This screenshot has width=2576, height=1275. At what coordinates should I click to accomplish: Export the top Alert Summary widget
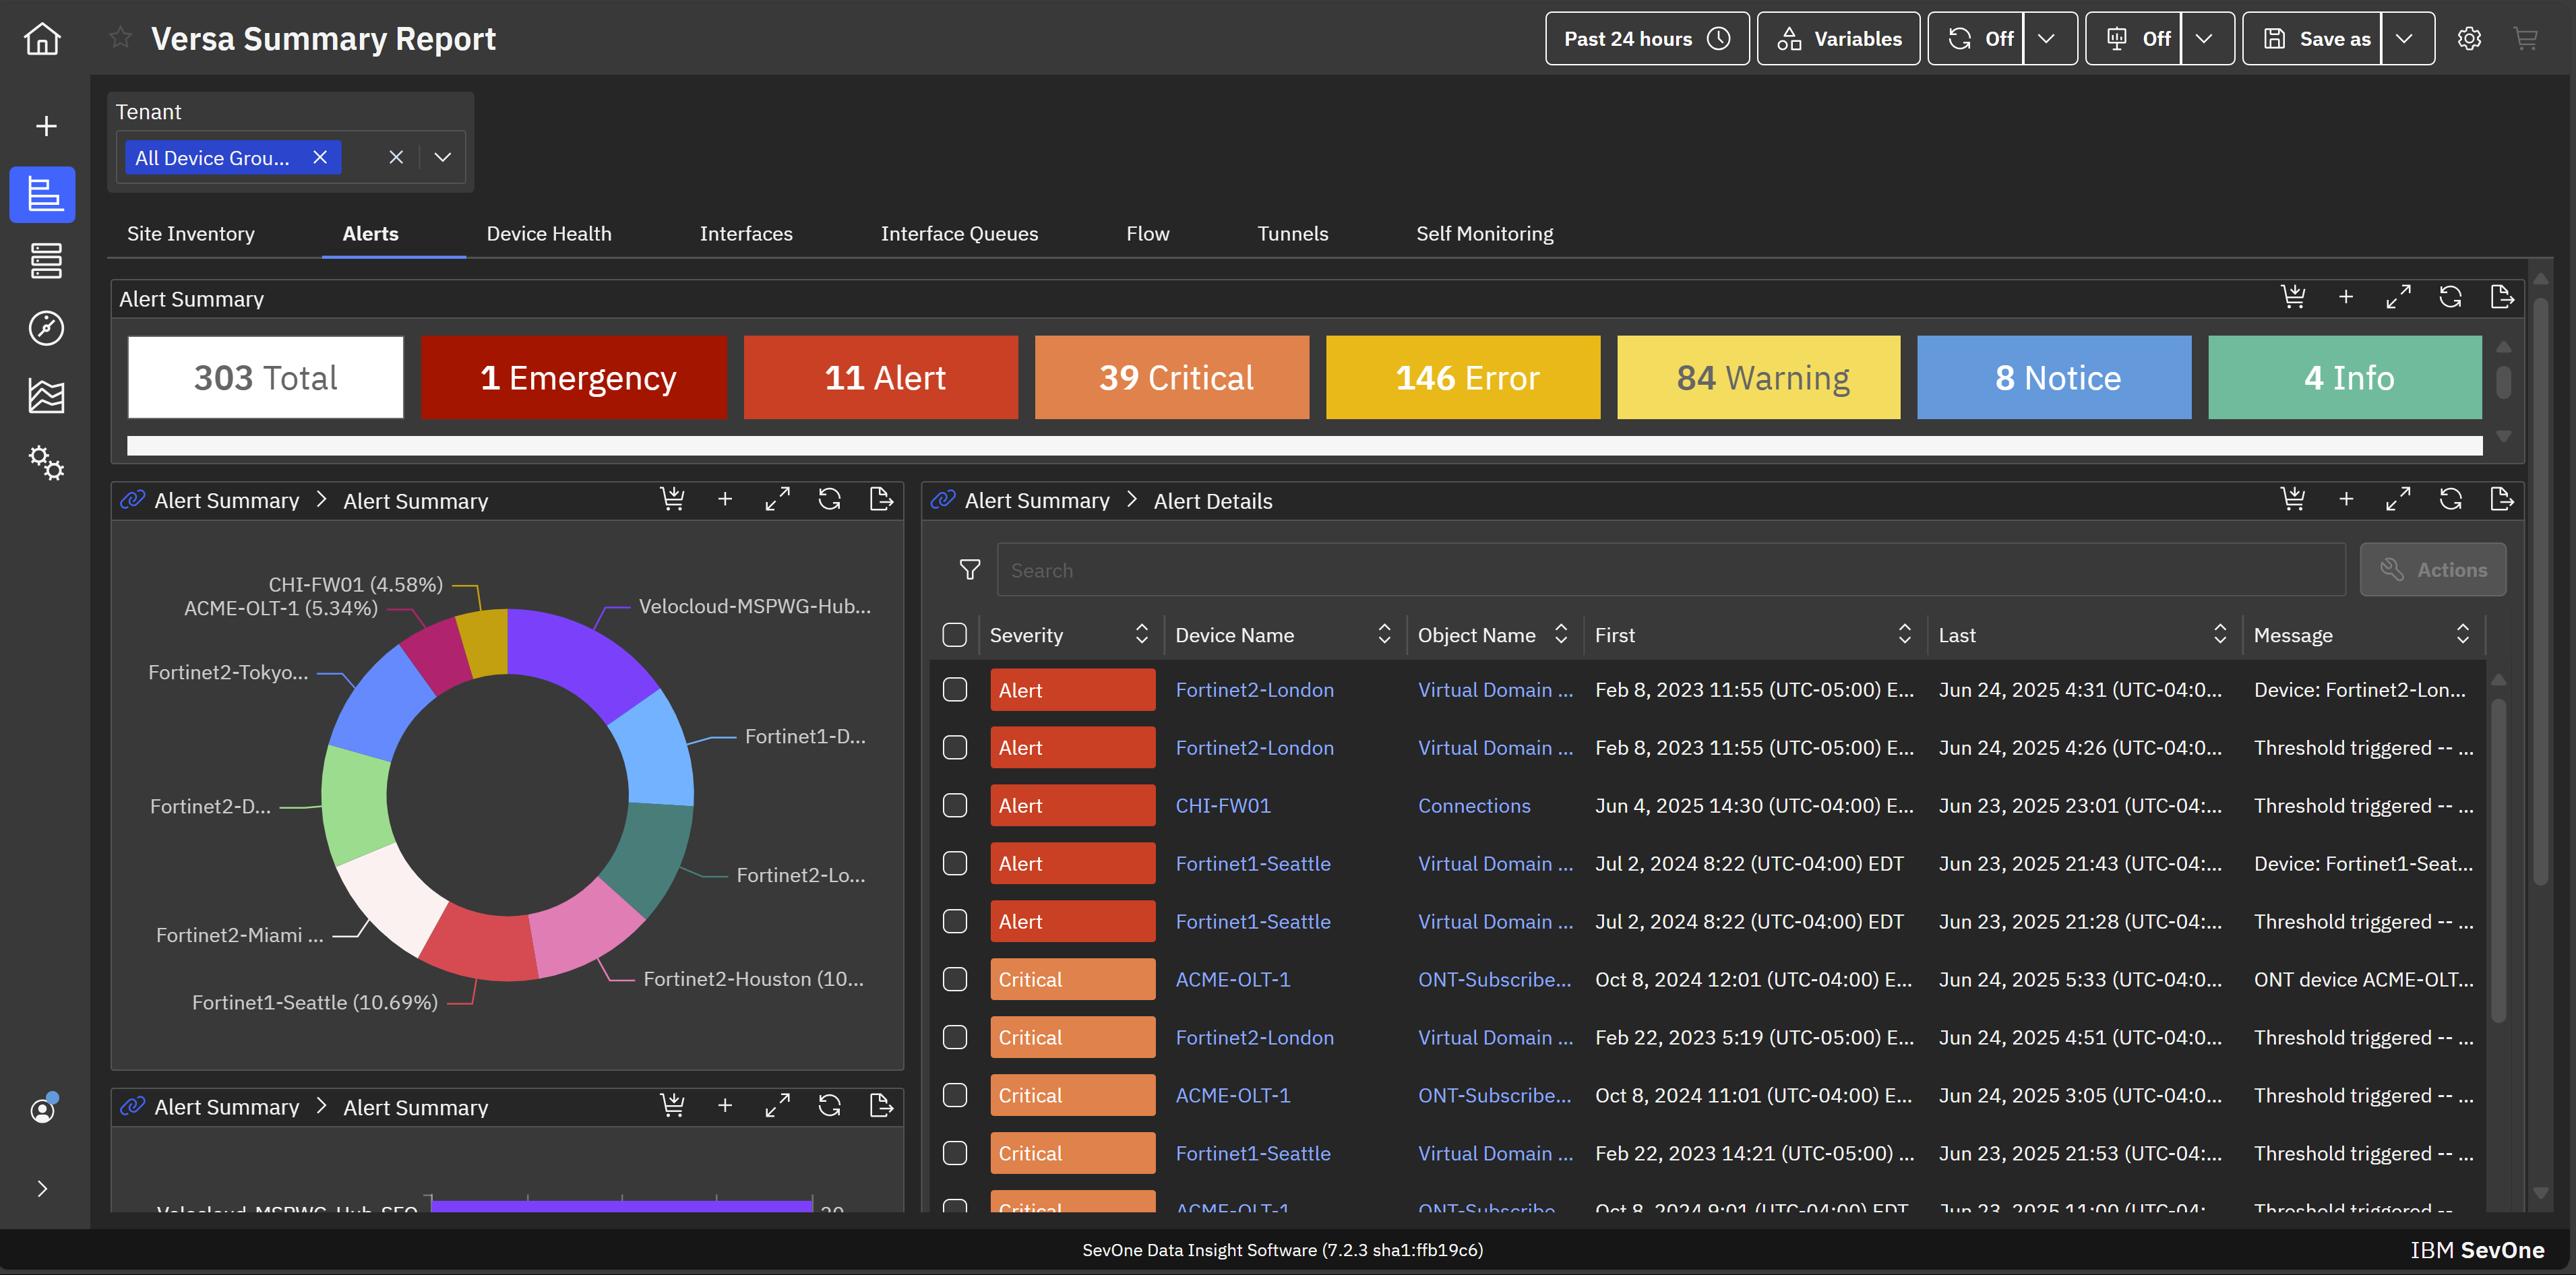click(2502, 298)
